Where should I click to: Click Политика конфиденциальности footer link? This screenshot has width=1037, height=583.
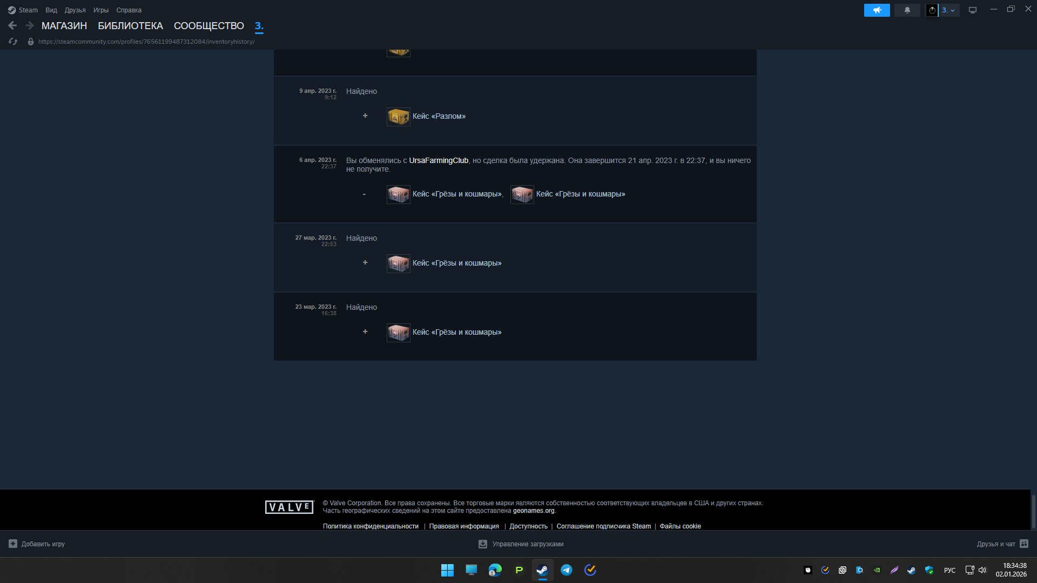click(x=371, y=526)
